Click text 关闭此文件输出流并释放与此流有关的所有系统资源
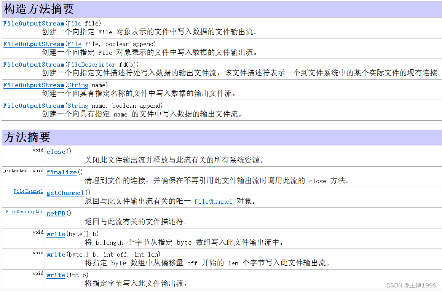The height and width of the screenshot is (292, 442). [175, 160]
